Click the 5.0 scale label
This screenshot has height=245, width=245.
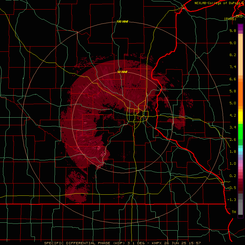tap(233, 103)
